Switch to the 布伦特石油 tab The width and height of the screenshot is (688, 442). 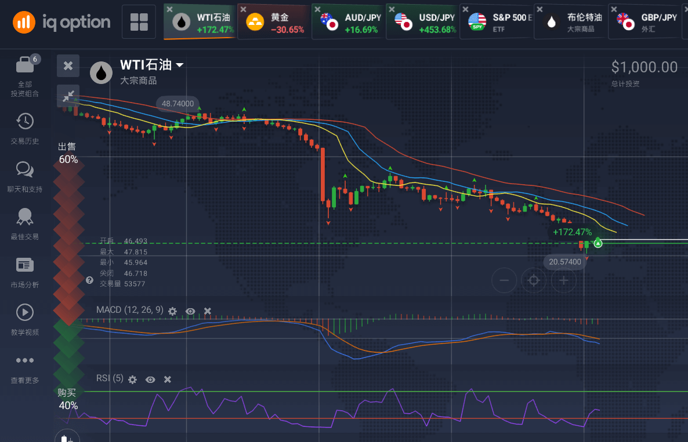coord(571,22)
